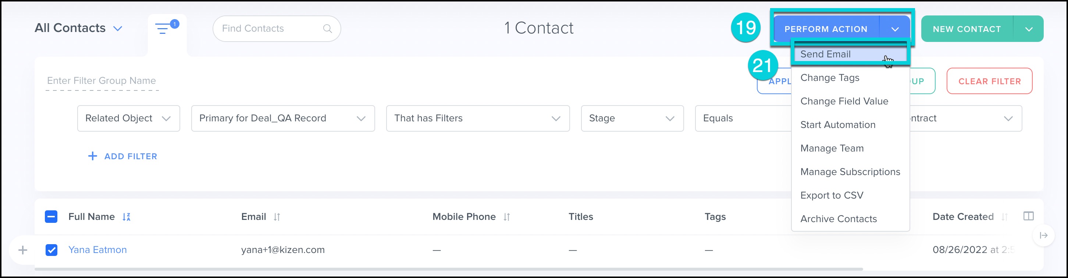Select Send Email from action menu

826,54
